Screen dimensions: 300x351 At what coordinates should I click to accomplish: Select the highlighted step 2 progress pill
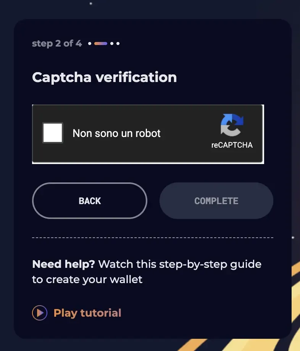[x=100, y=43]
